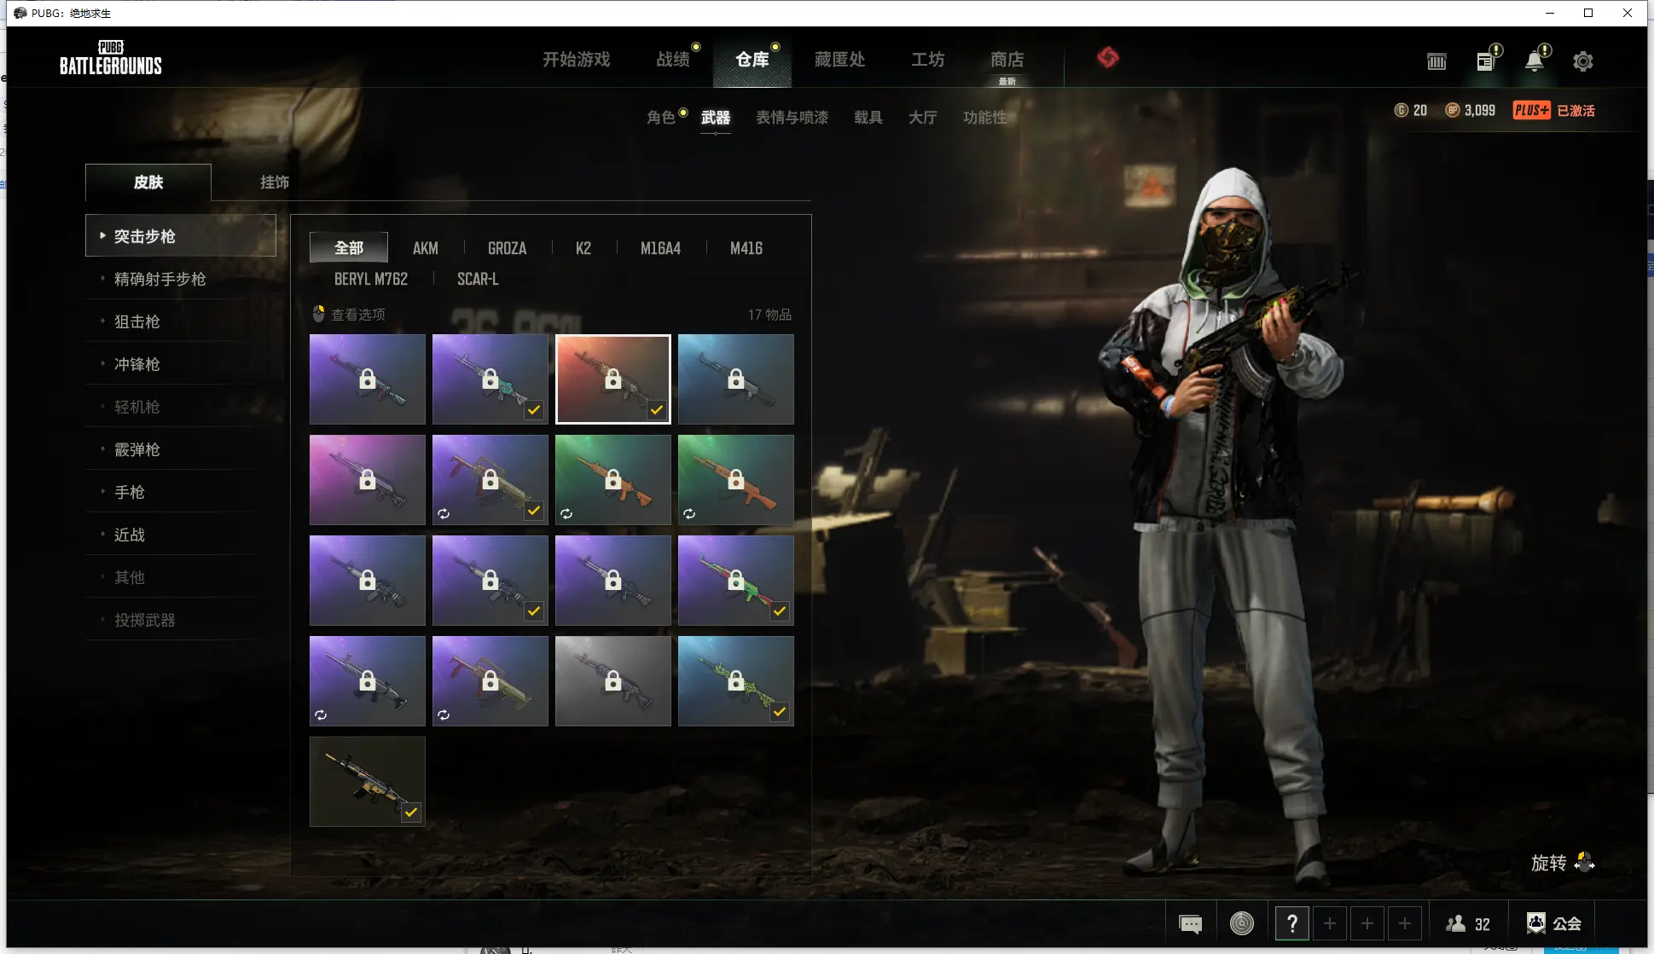Switch to the 战绩 tab
1654x954 pixels.
[x=673, y=60]
